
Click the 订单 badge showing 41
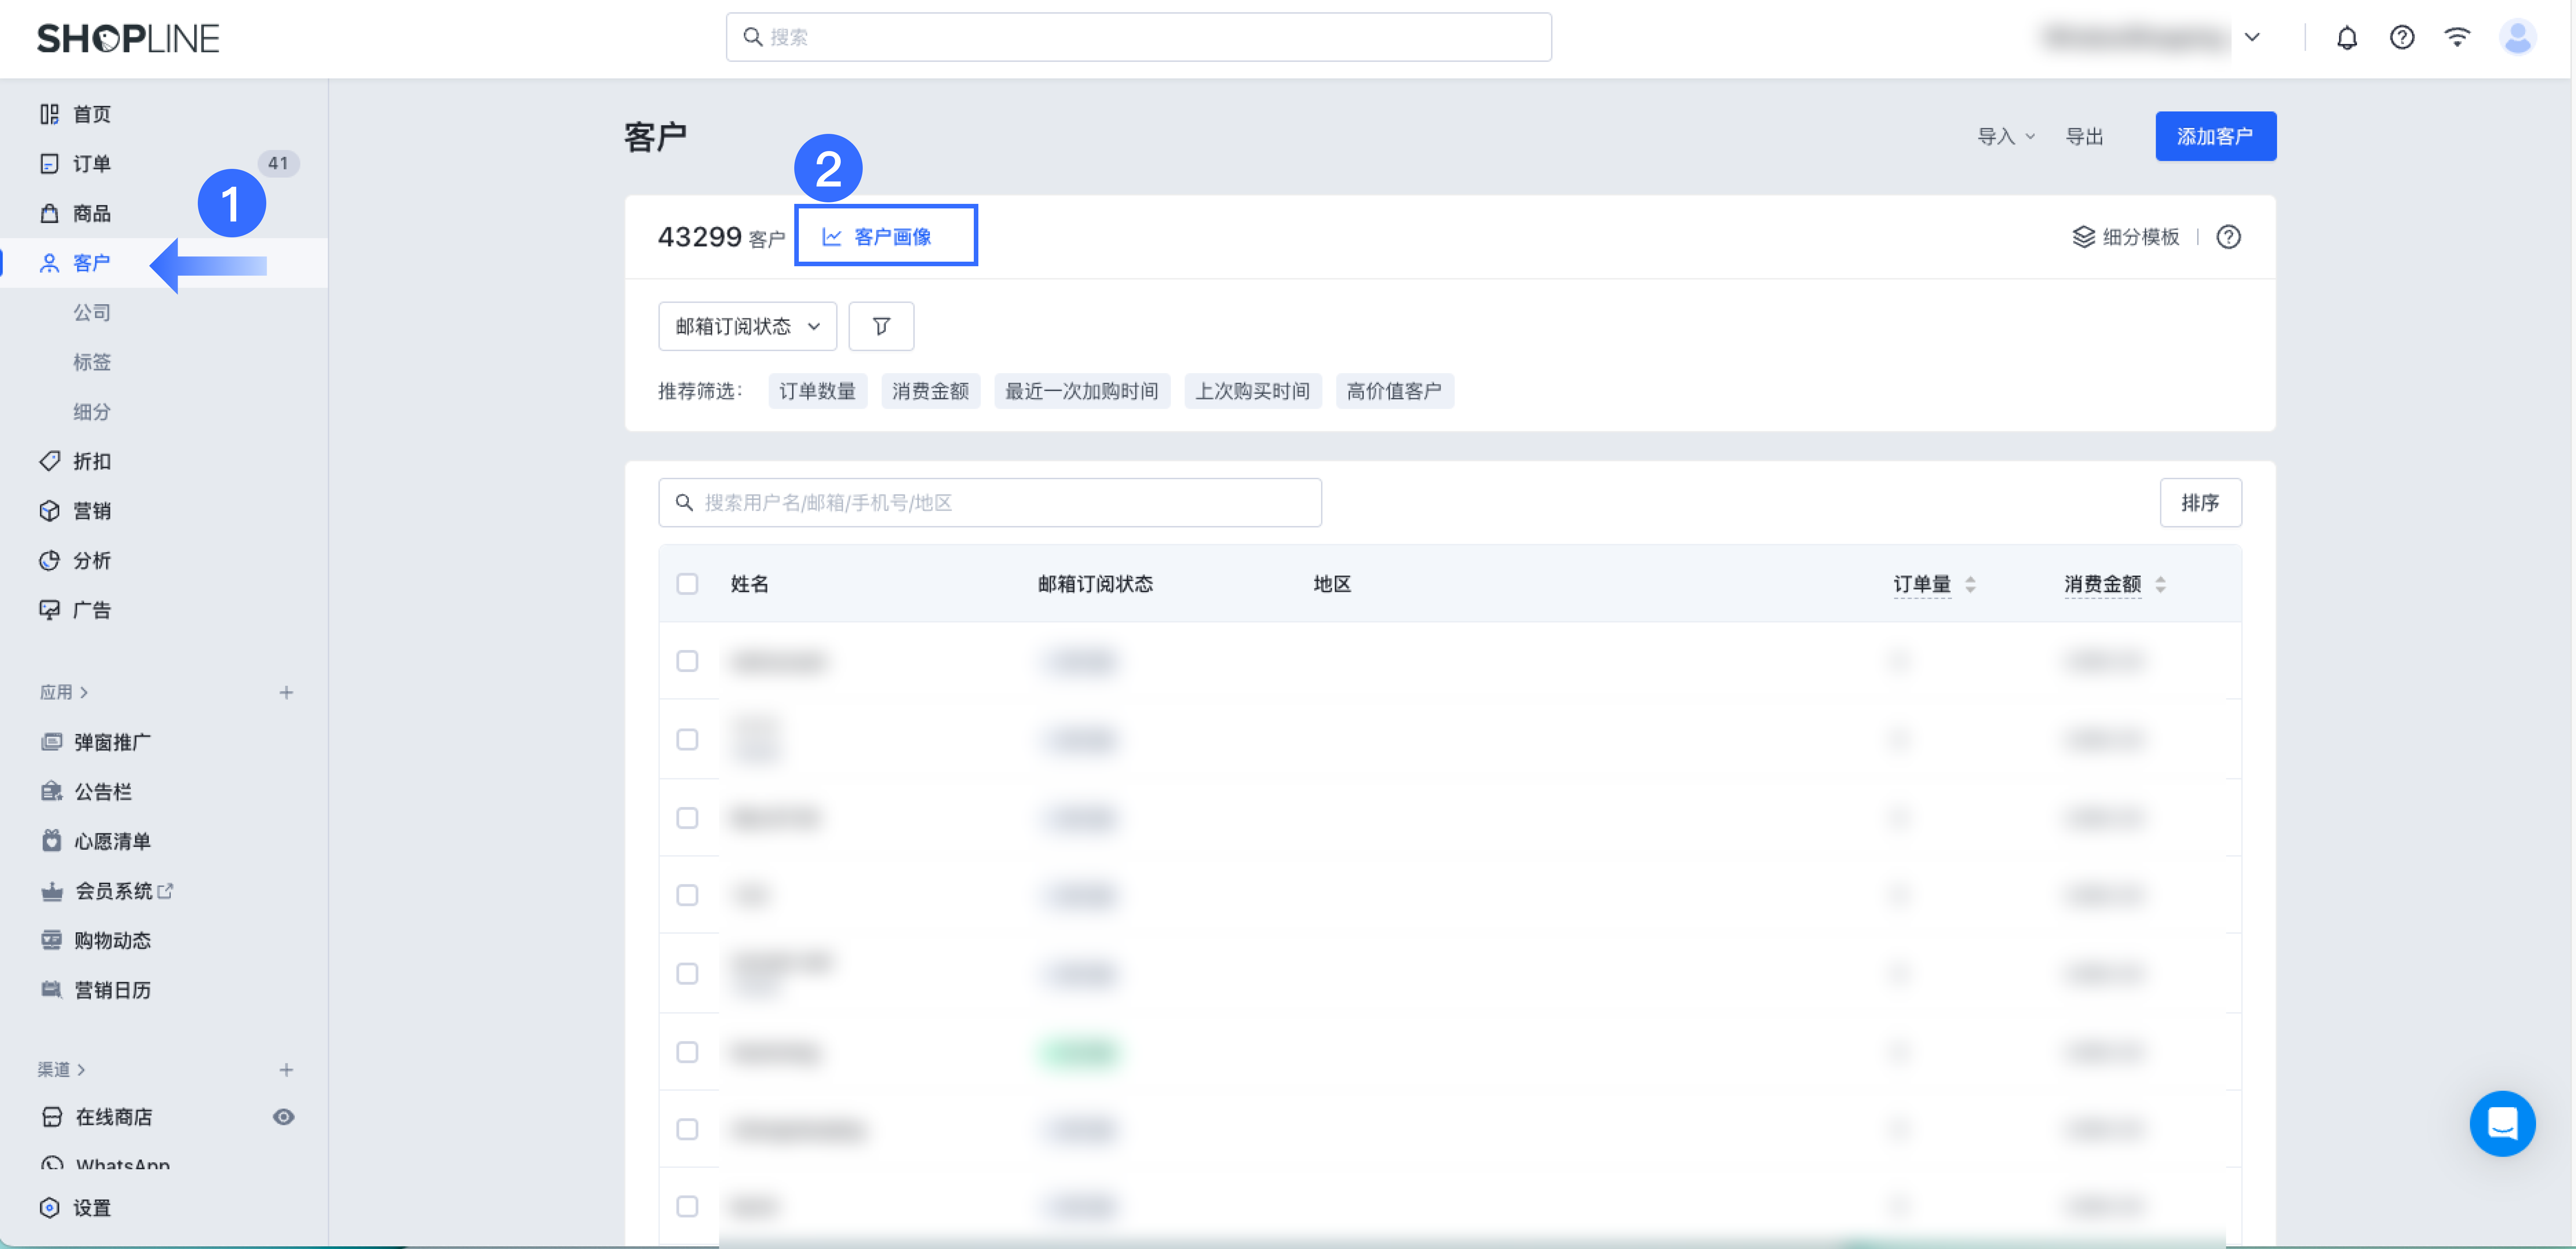click(278, 163)
